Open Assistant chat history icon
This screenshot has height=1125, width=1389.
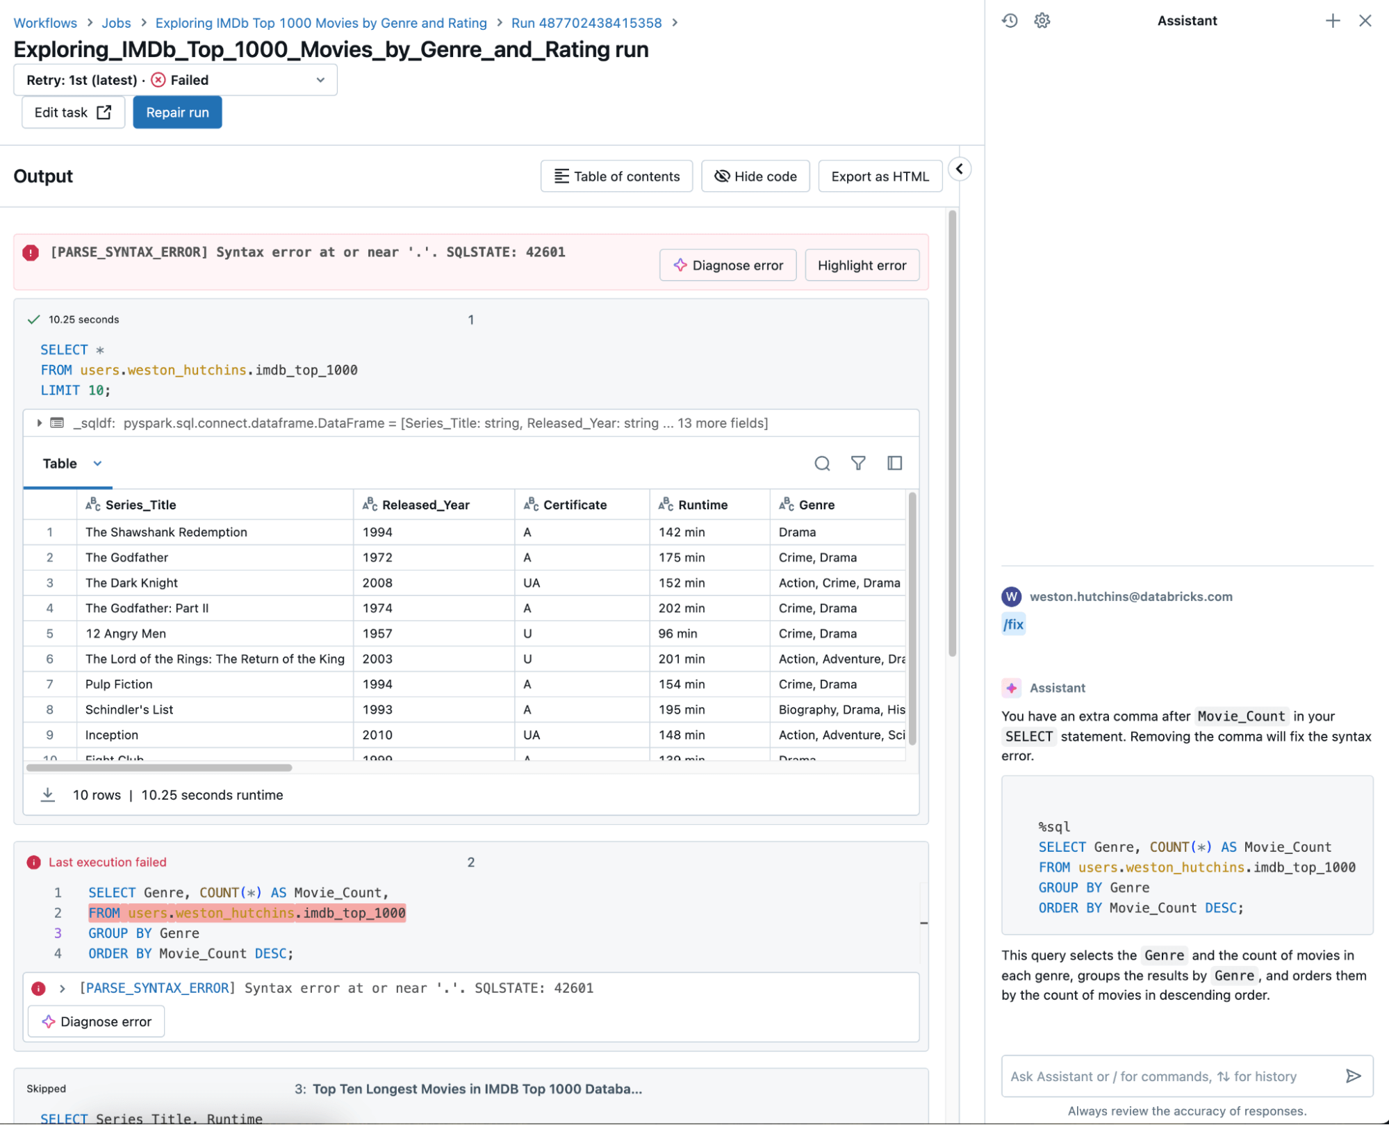click(x=1010, y=21)
